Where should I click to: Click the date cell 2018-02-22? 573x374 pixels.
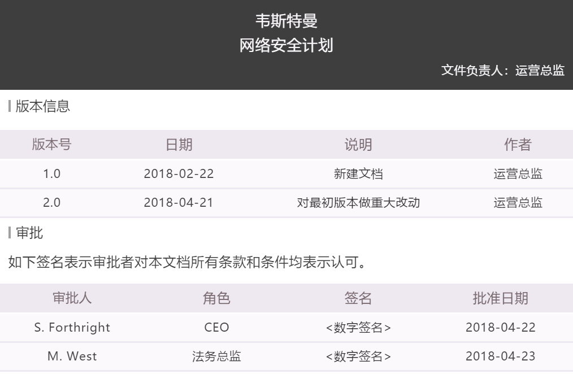(x=179, y=174)
